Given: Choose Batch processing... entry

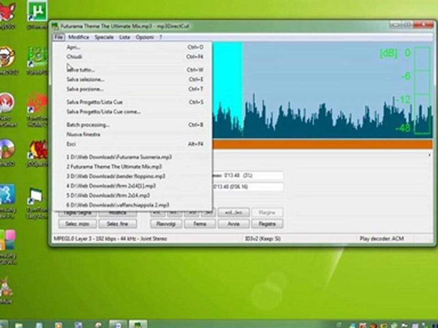Looking at the screenshot, I should [x=132, y=125].
